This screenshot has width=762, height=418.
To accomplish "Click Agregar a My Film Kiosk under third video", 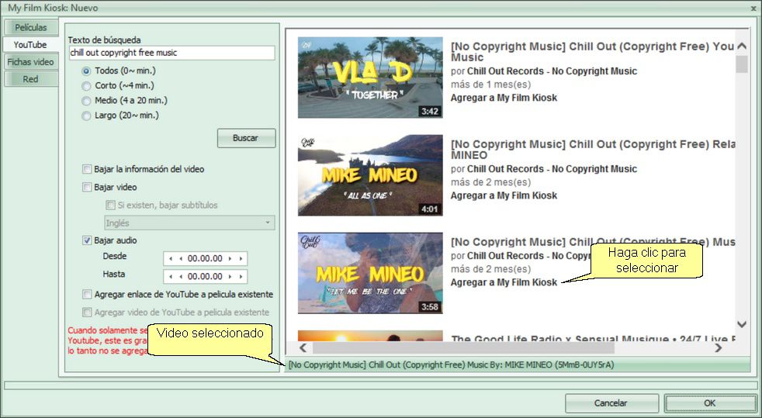I will tap(504, 282).
